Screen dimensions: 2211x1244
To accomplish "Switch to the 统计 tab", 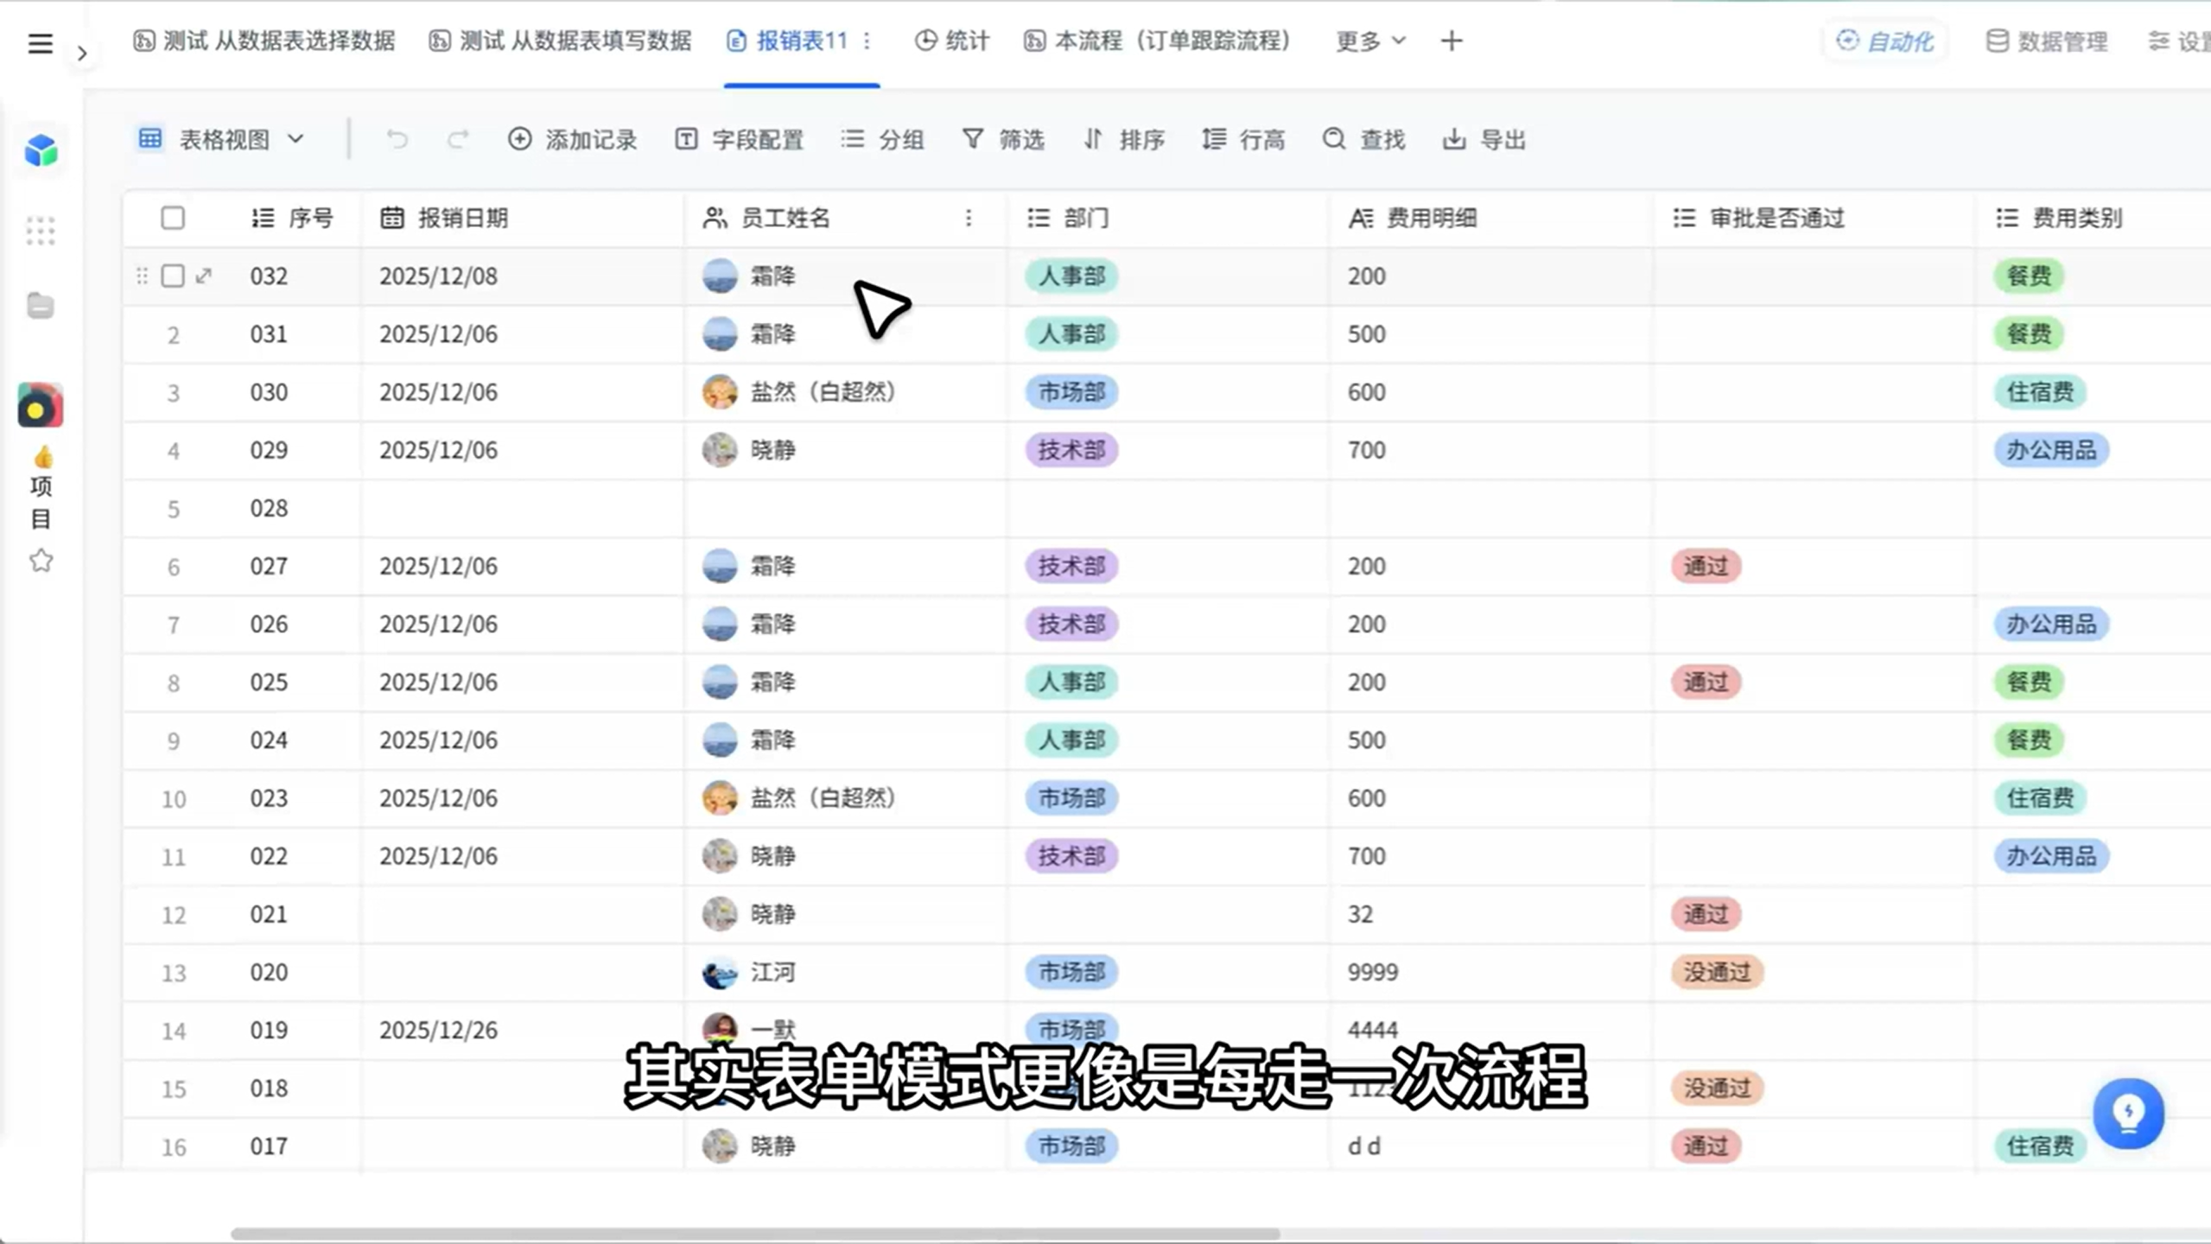I will [x=951, y=41].
